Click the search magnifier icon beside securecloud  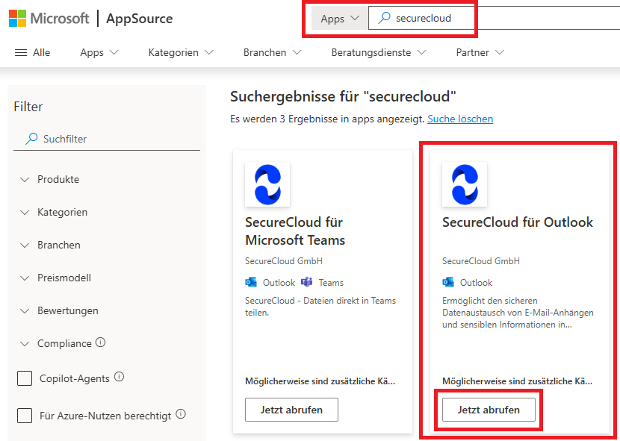385,18
